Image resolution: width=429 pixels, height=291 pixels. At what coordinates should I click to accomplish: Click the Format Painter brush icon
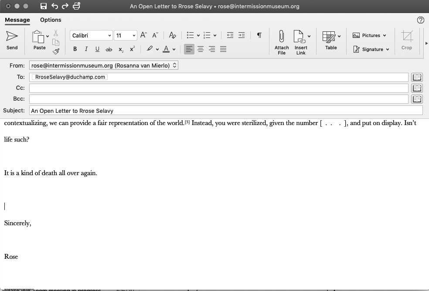(x=56, y=51)
